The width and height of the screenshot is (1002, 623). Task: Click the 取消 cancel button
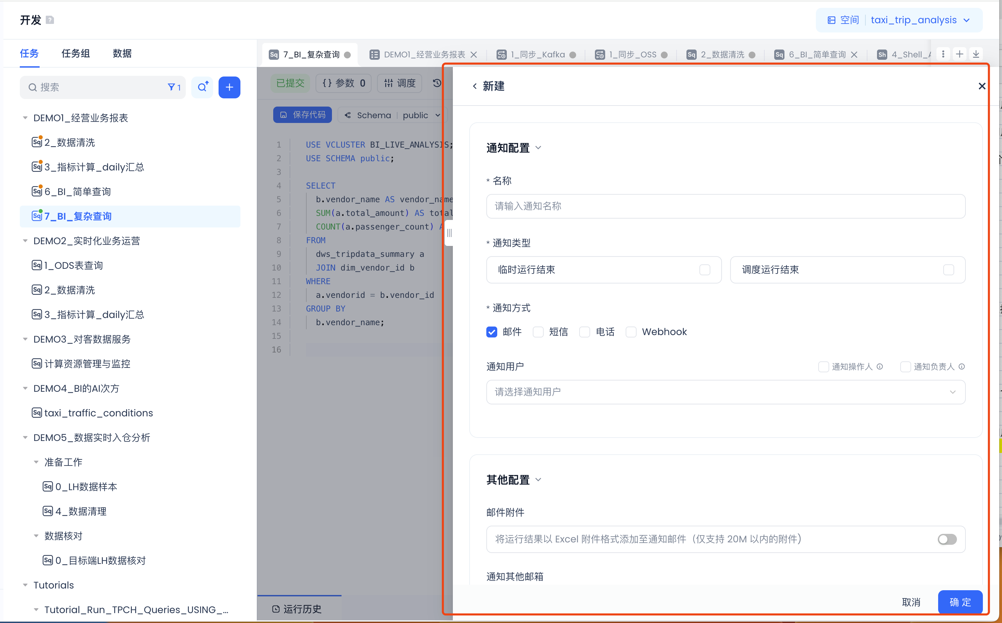click(x=911, y=602)
